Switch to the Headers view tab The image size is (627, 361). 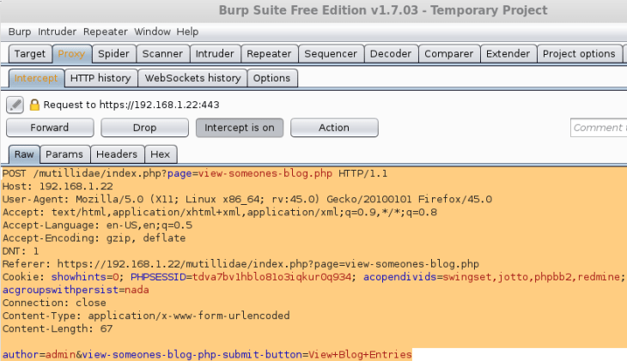[117, 154]
